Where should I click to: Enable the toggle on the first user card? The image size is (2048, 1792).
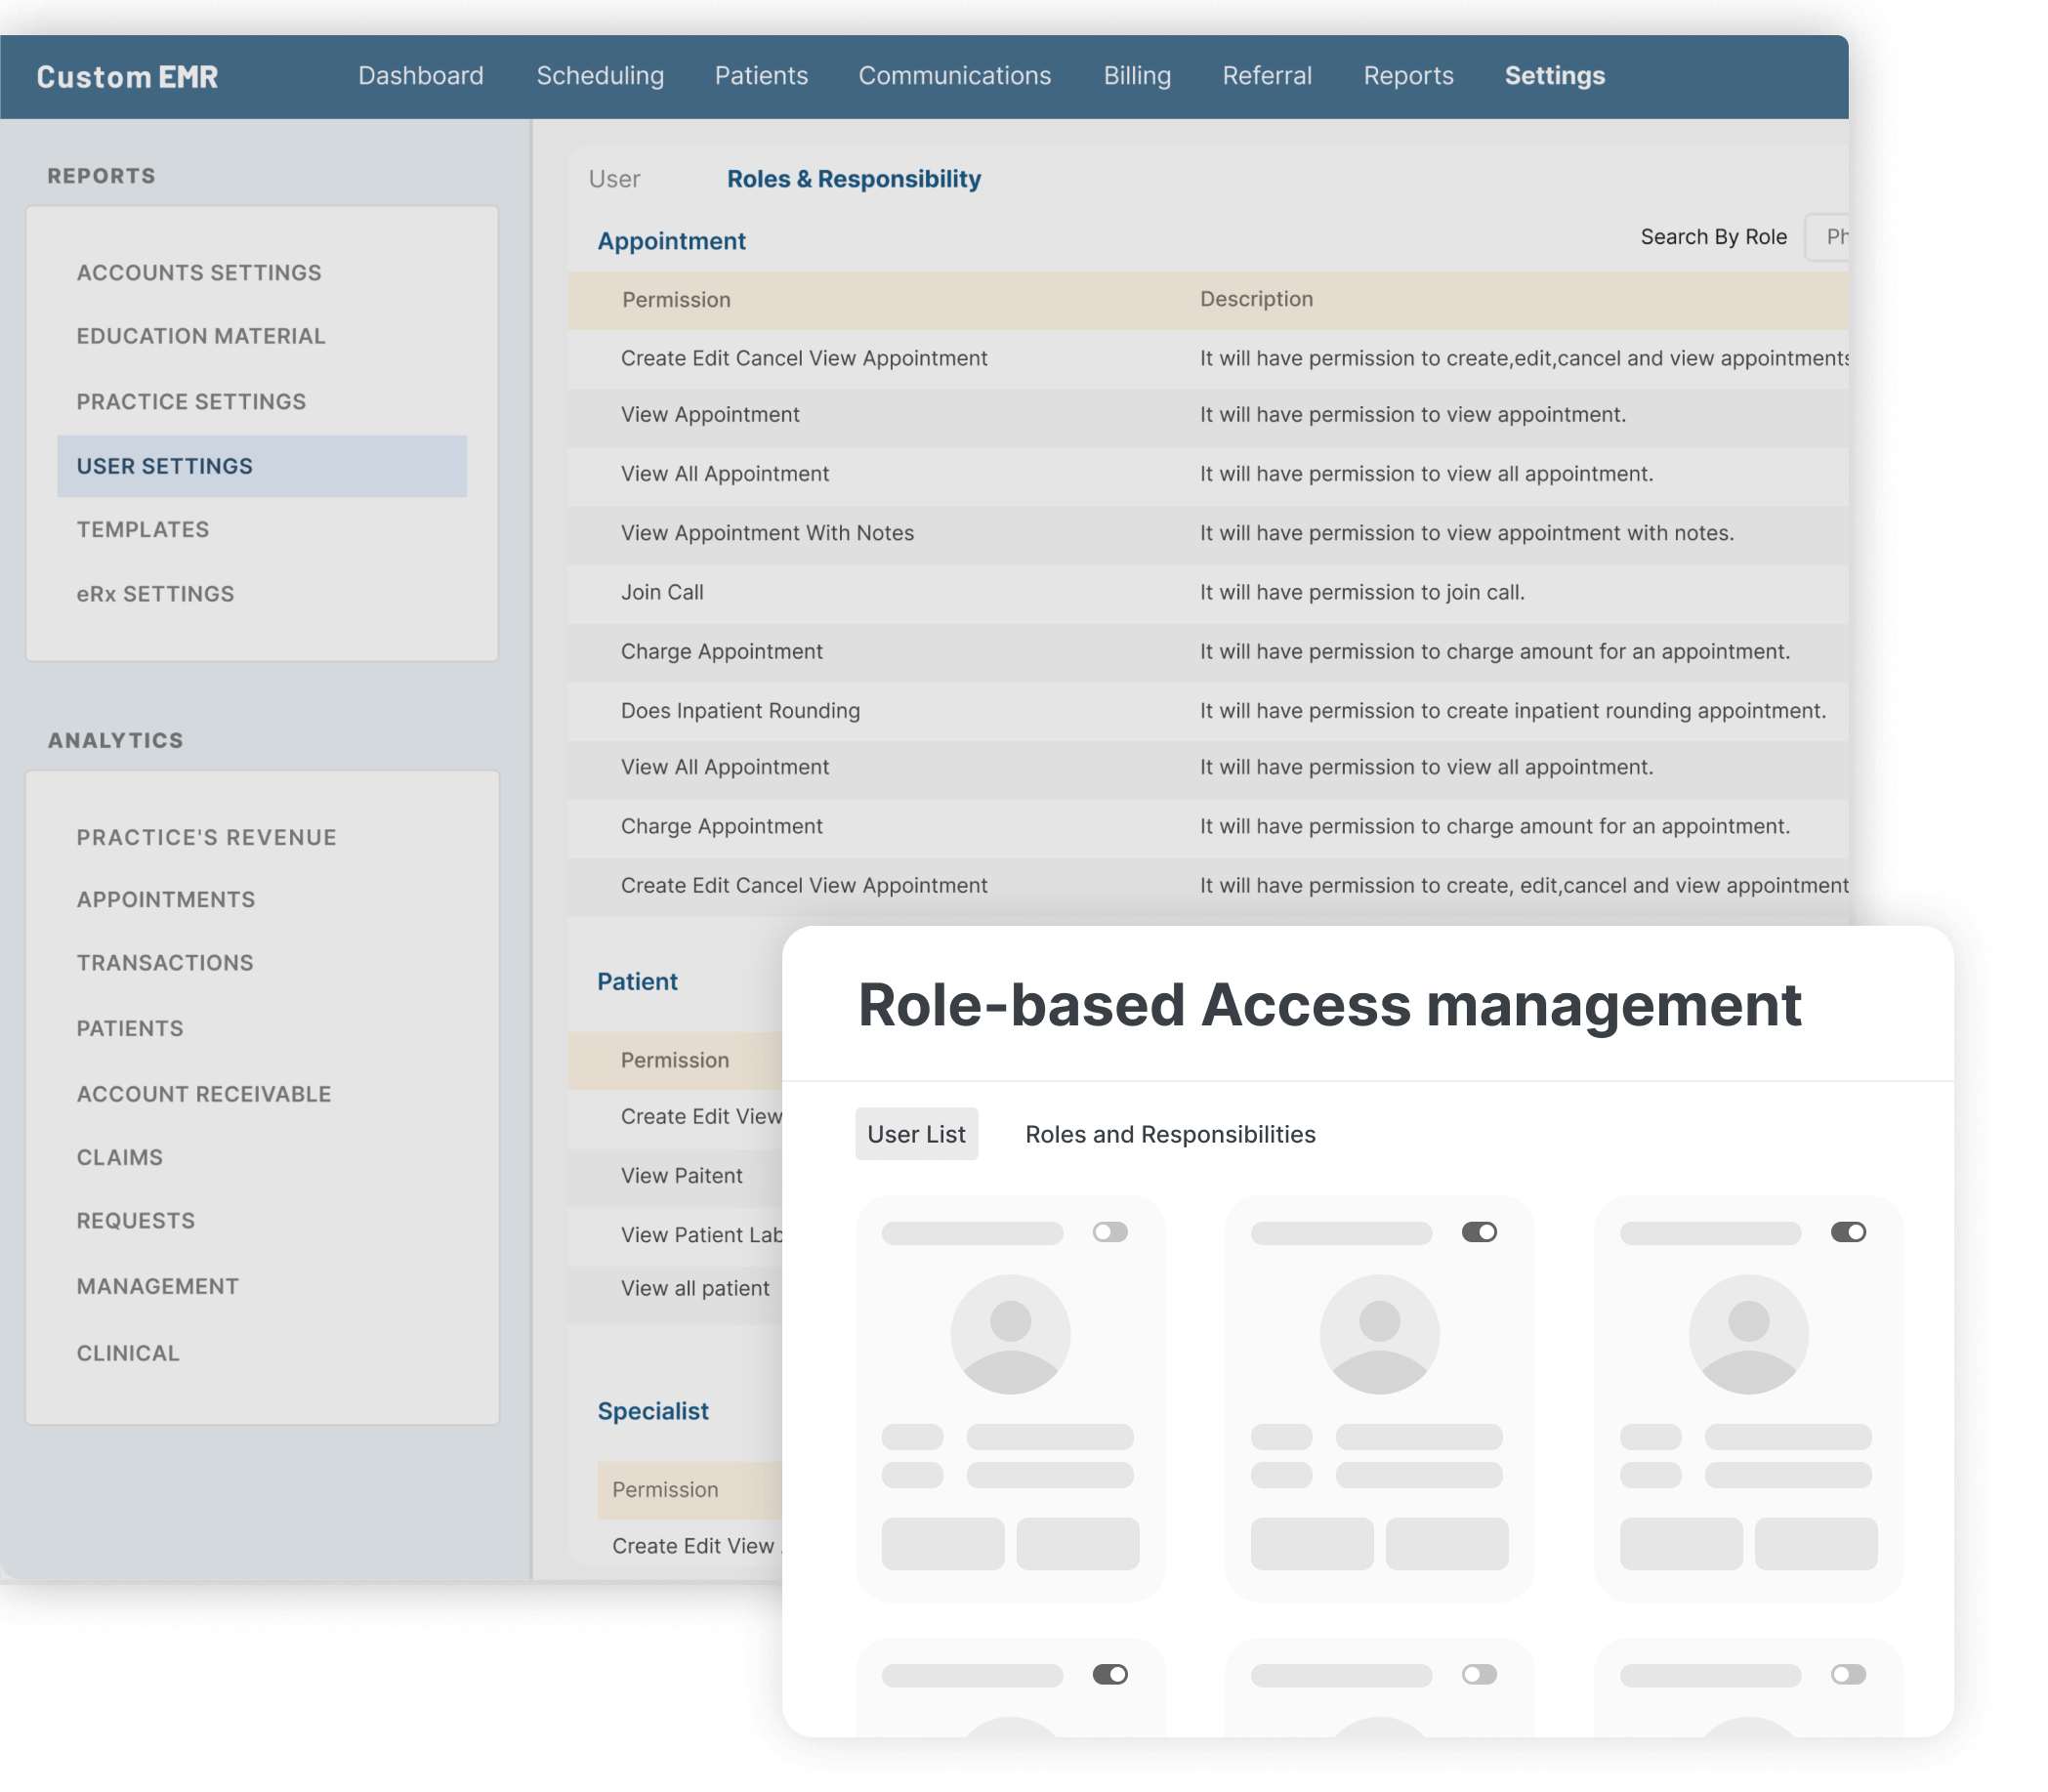tap(1110, 1232)
